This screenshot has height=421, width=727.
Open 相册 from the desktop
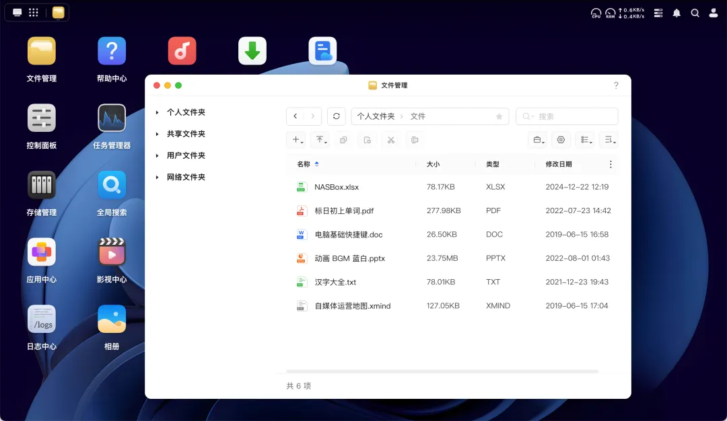(112, 319)
